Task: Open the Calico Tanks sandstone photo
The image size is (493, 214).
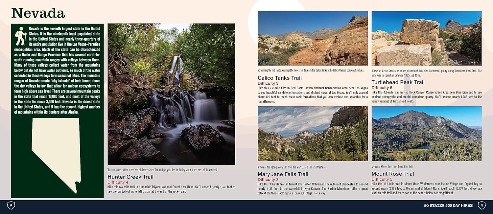Action: [313, 38]
